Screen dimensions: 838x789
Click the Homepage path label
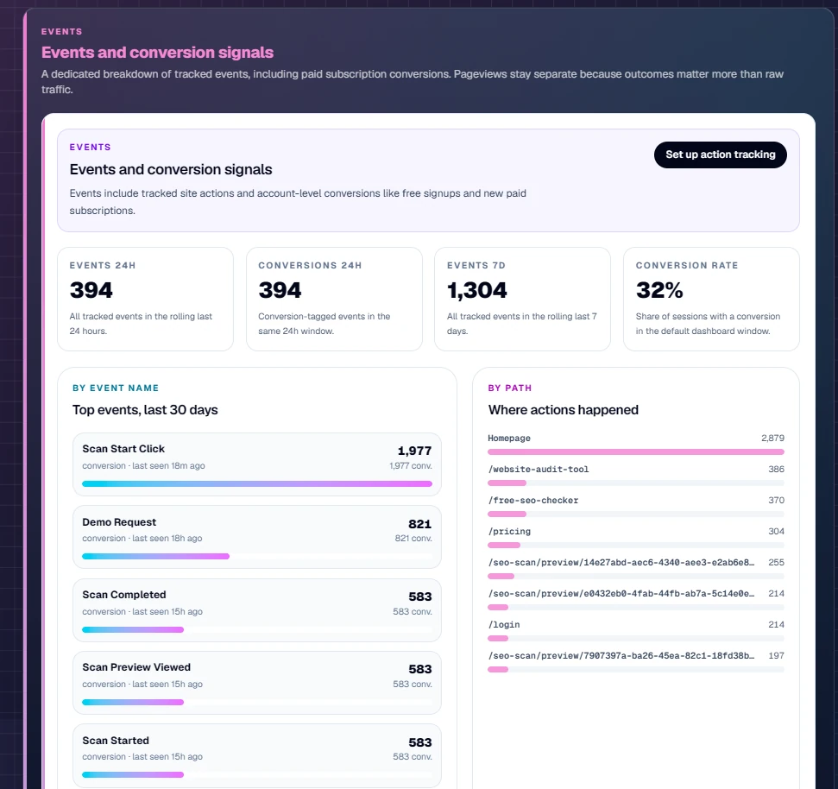click(509, 439)
